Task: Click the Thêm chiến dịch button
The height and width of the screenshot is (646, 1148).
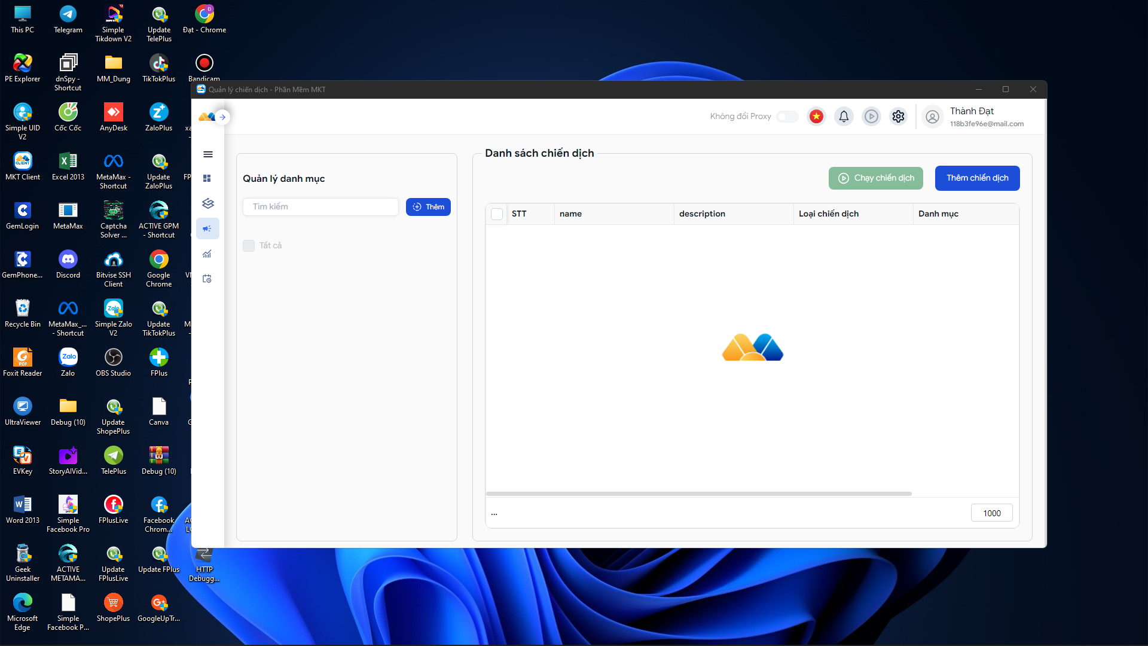Action: point(978,178)
